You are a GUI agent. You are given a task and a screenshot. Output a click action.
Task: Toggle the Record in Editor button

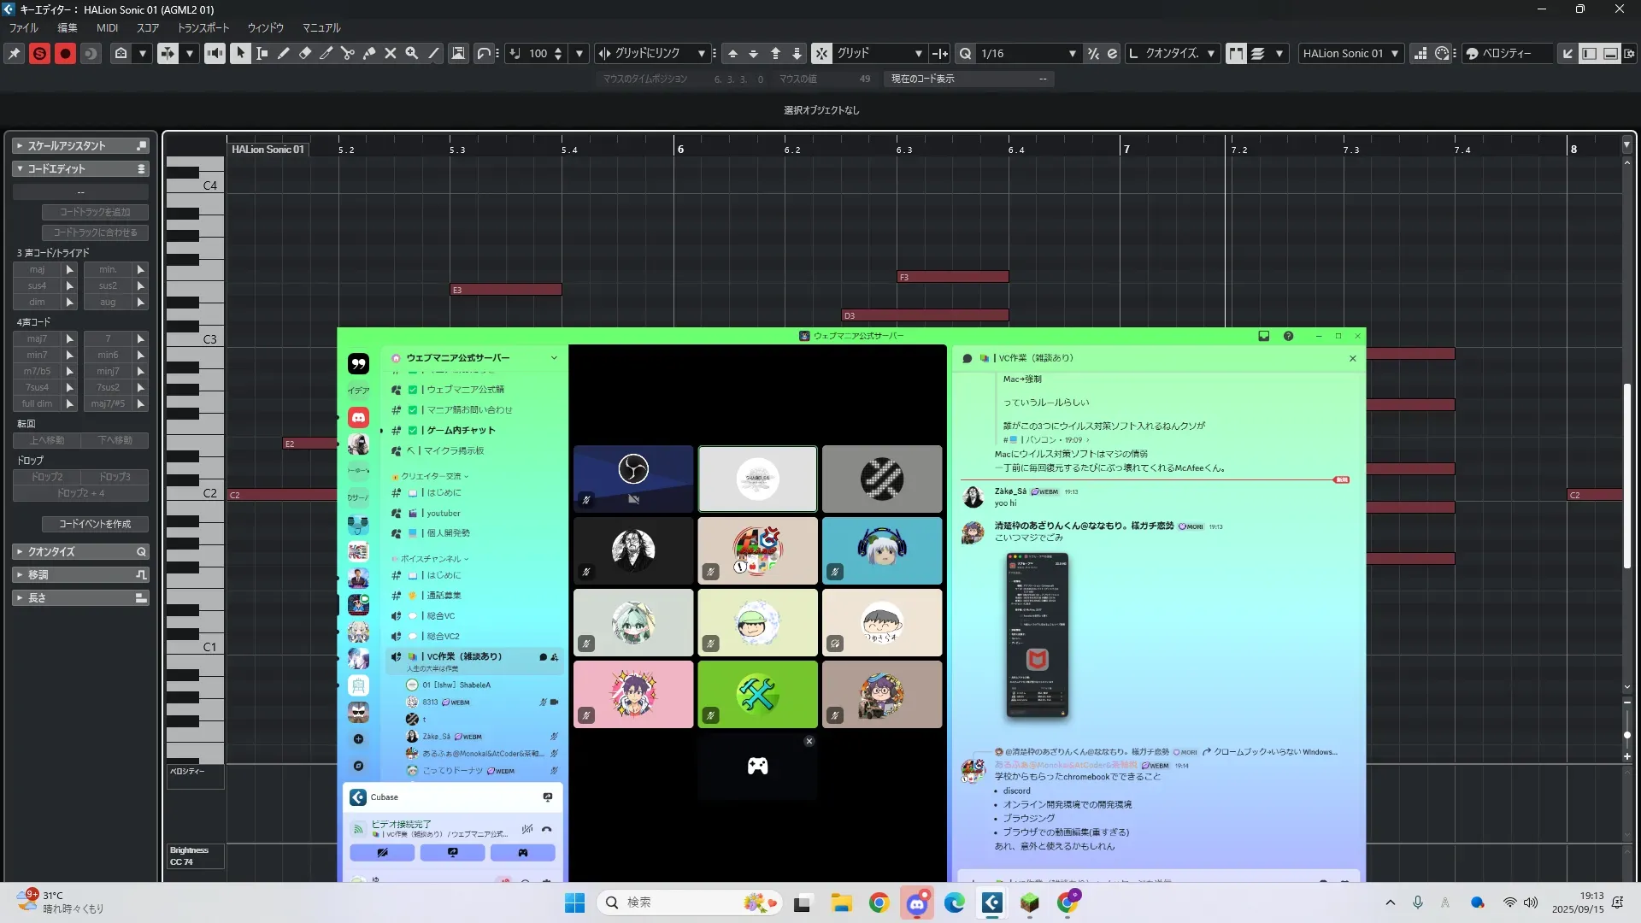coord(65,53)
